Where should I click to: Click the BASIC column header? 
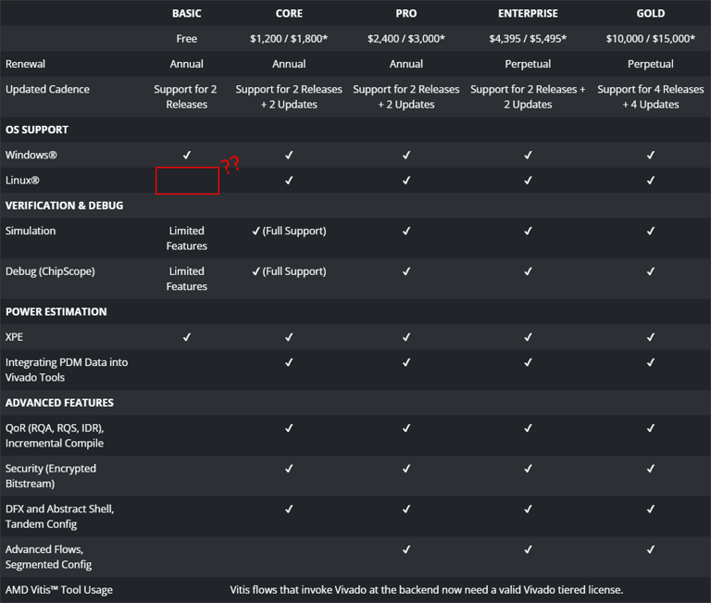click(x=186, y=13)
